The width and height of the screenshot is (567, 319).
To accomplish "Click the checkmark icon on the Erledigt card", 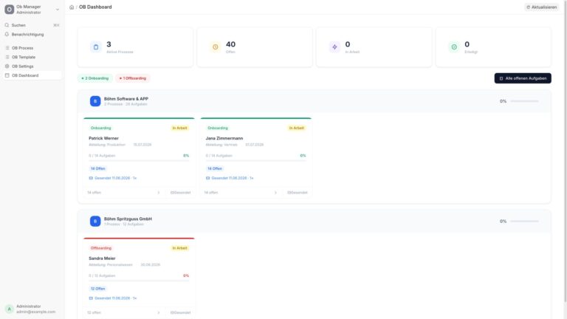I will [x=454, y=47].
